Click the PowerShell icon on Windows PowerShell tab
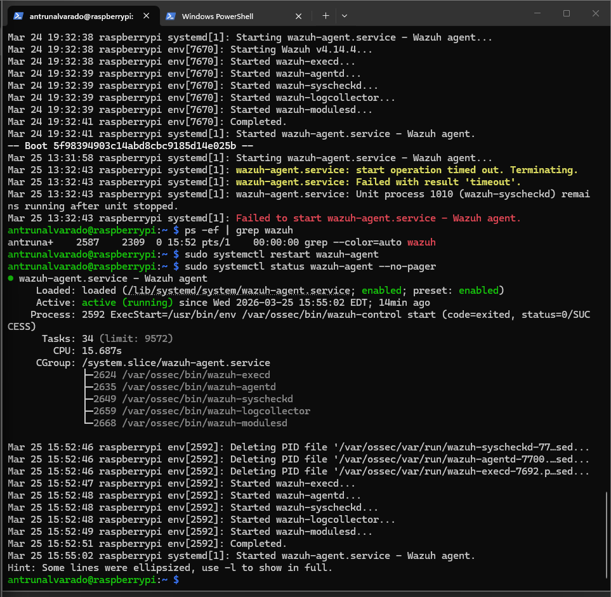Screen dimensions: 611x597 tap(170, 16)
